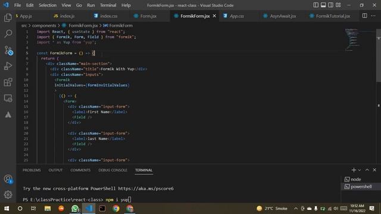Click the FormikForm symbol breadcrumb
The height and width of the screenshot is (214, 381).
121,26
